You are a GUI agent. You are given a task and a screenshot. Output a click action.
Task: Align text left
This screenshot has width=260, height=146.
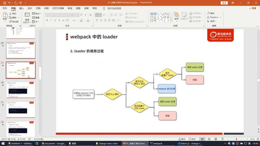pos(97,20)
